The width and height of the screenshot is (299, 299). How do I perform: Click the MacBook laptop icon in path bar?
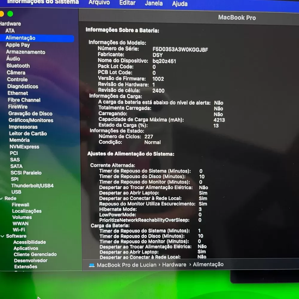pyautogui.click(x=92, y=265)
